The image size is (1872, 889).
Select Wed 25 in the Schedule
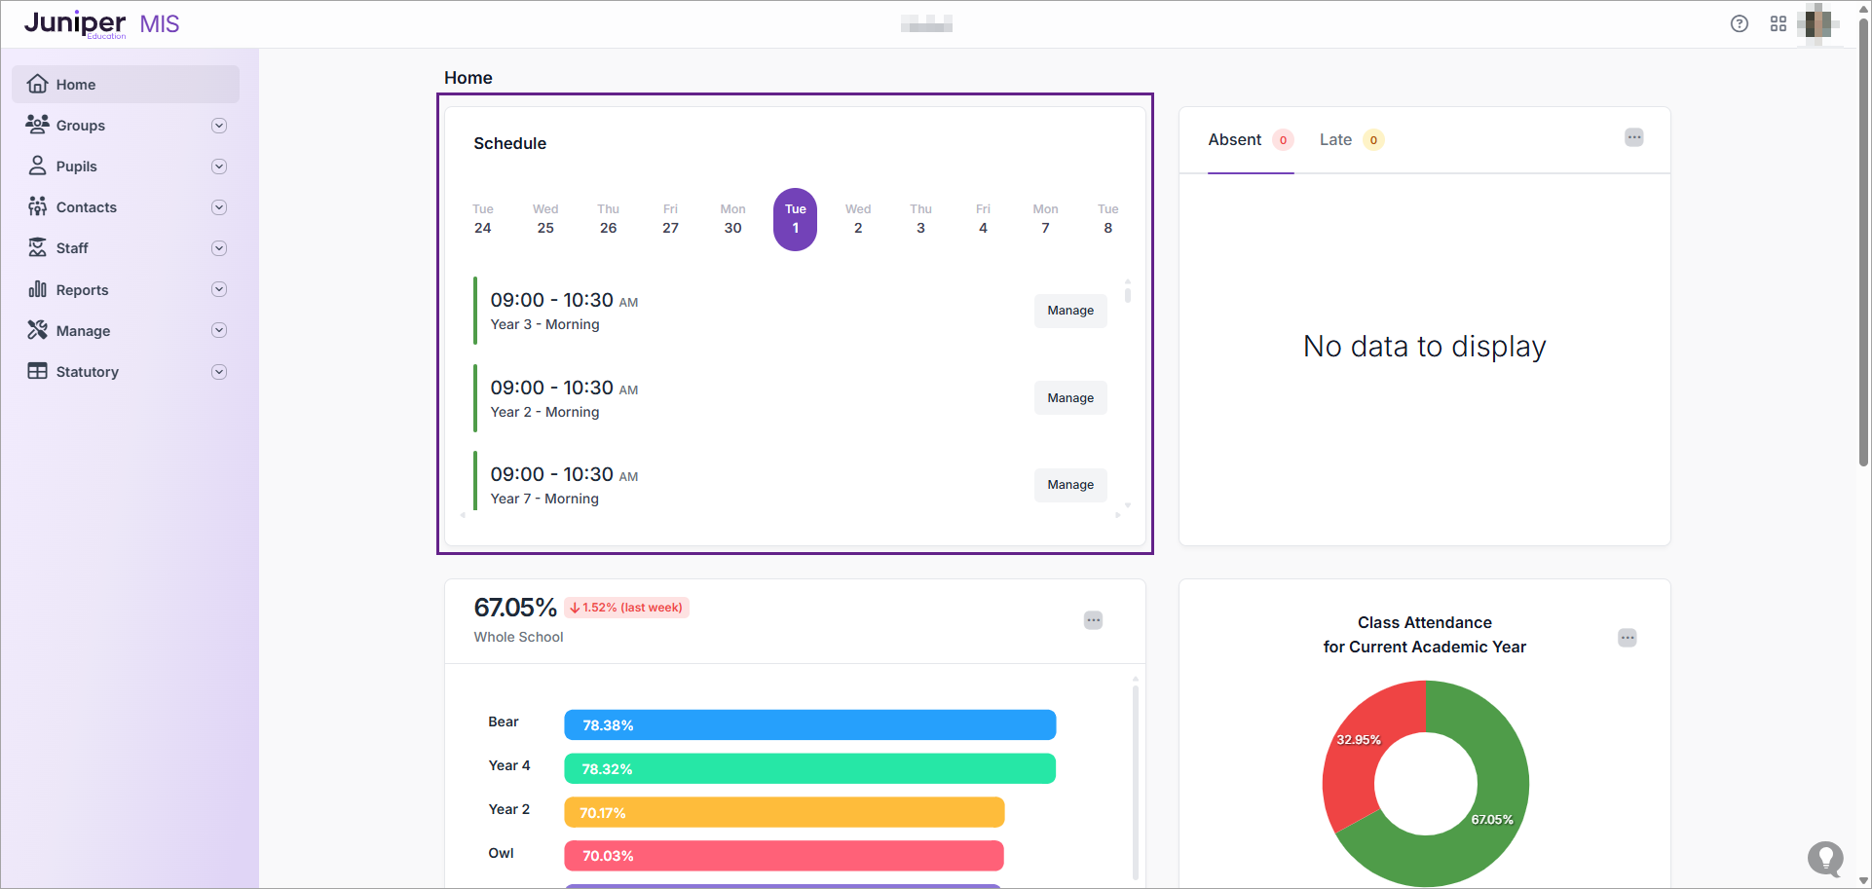[544, 219]
